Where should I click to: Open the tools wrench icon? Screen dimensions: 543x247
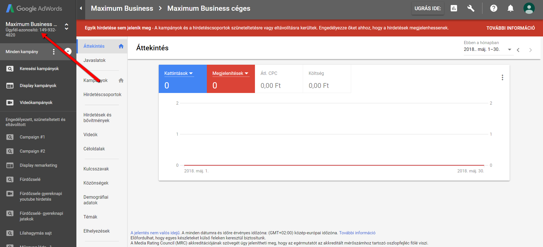(471, 8)
